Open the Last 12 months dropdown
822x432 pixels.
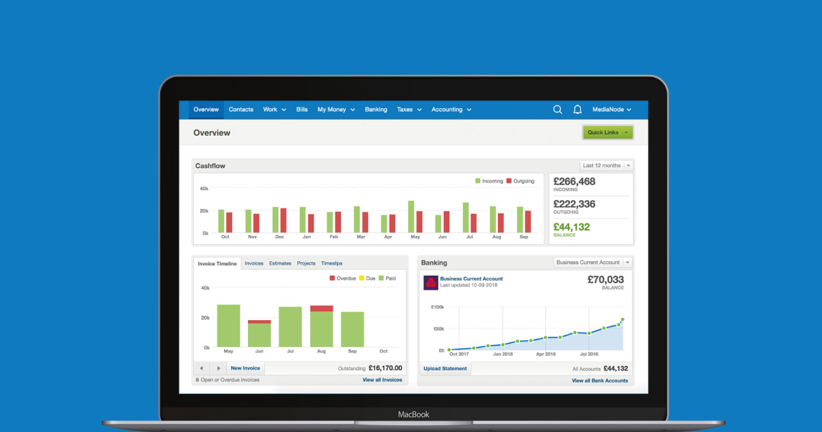(606, 165)
